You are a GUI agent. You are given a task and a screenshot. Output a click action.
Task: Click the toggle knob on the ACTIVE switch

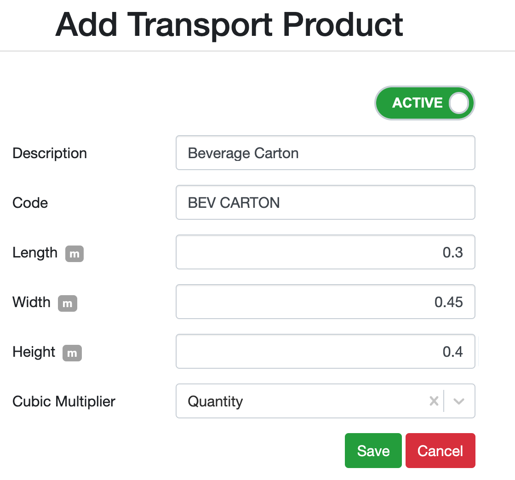[458, 103]
